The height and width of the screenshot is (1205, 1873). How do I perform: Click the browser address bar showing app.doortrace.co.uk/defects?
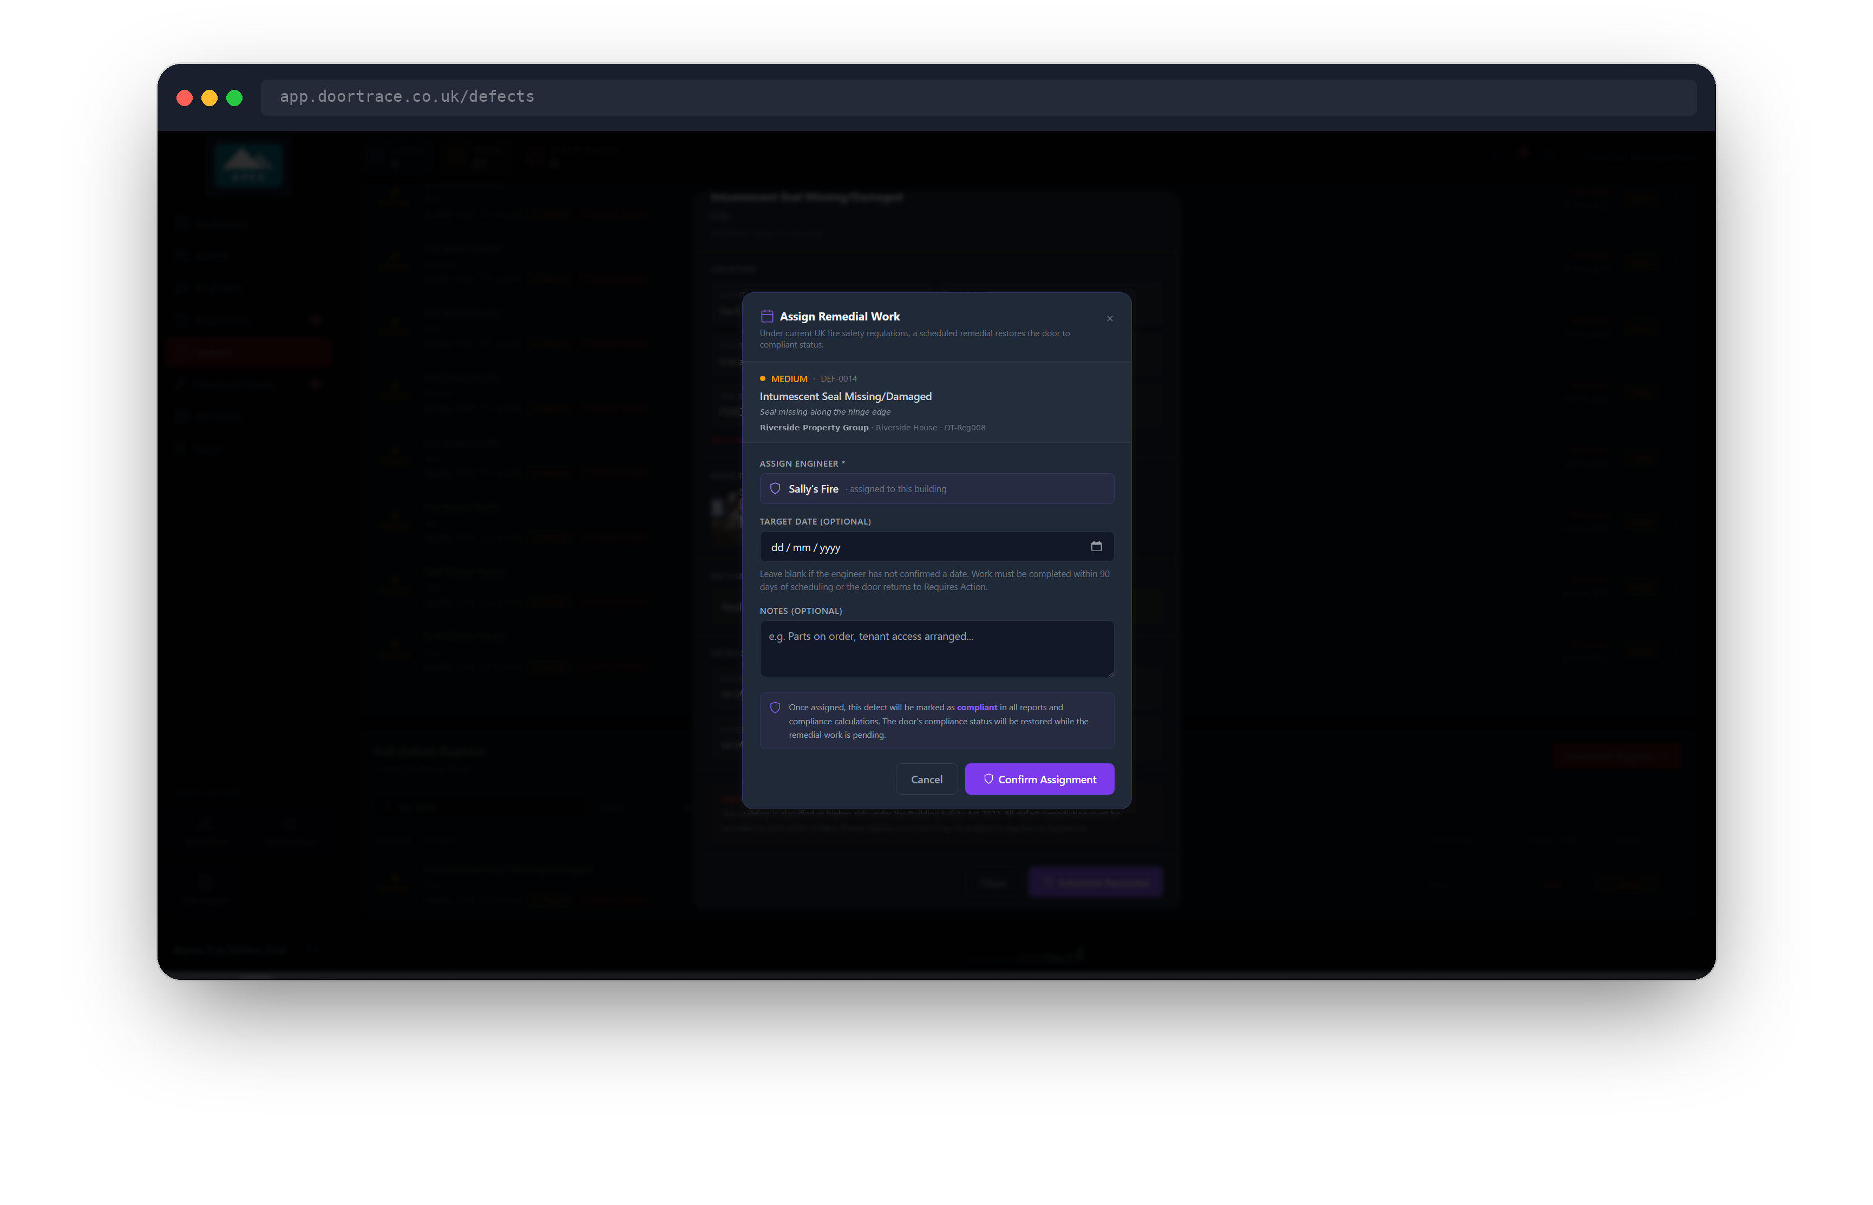point(978,97)
